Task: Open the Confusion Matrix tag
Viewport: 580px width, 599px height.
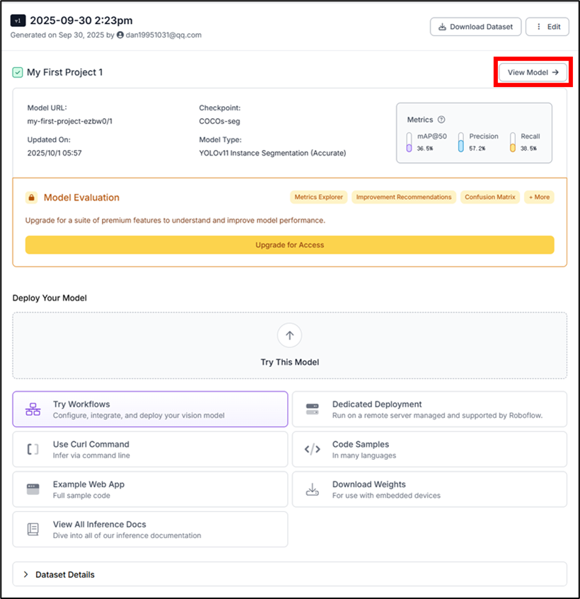Action: point(490,197)
